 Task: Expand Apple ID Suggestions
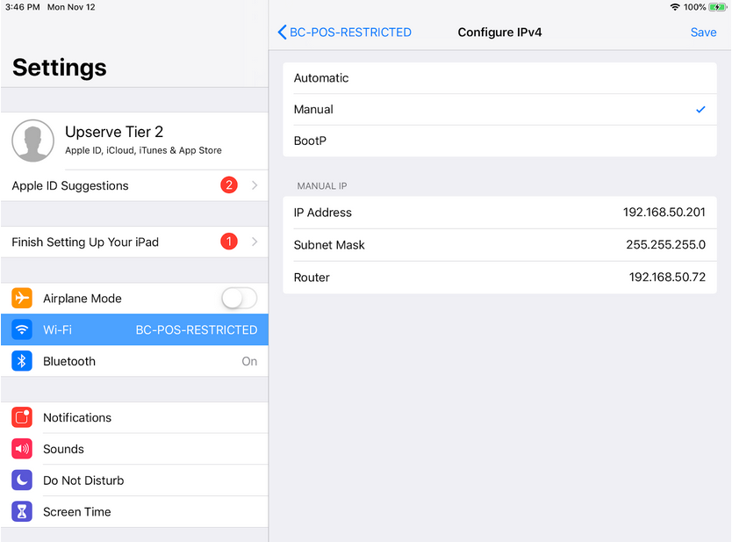coord(134,185)
